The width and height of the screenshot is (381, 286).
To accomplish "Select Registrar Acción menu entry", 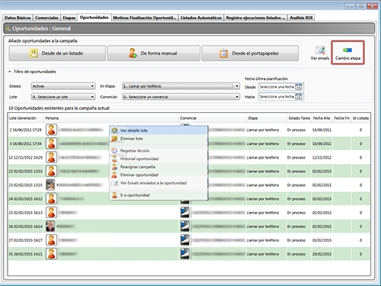I will point(158,150).
